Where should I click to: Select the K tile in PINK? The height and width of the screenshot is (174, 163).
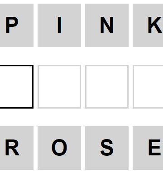tap(148, 25)
